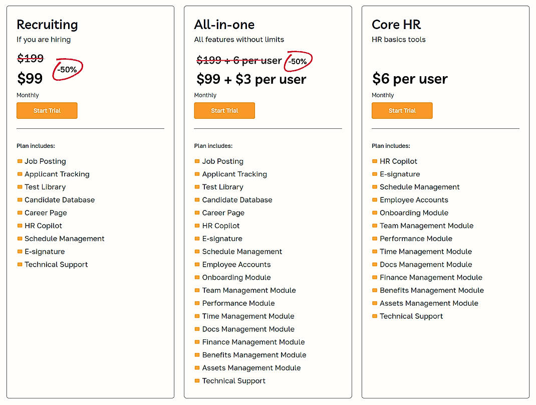Screen dimensions: 536x405
Task: Click the crossed-out $199 price in Recruiting plan
Action: 30,58
